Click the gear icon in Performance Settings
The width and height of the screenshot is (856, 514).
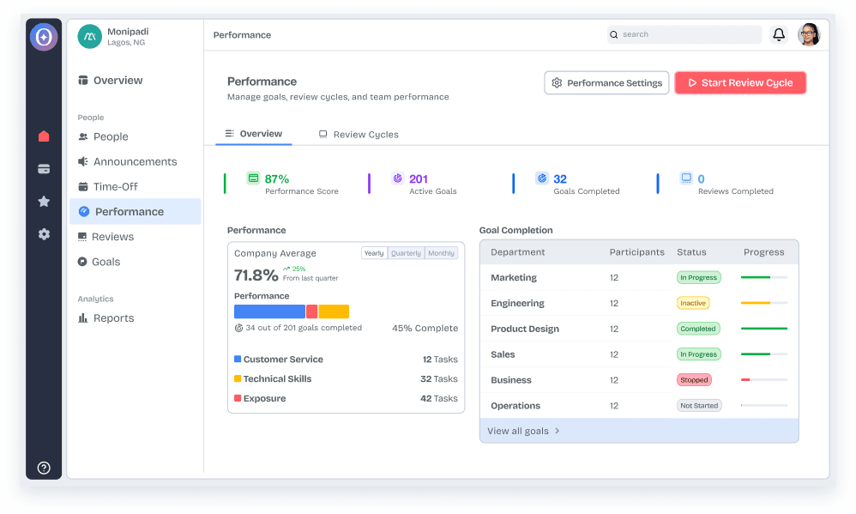557,83
